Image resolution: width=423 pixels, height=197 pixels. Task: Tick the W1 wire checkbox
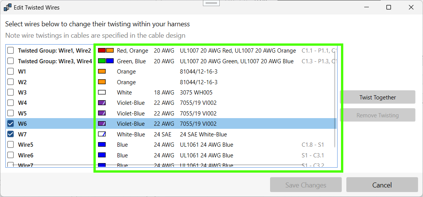coord(11,71)
